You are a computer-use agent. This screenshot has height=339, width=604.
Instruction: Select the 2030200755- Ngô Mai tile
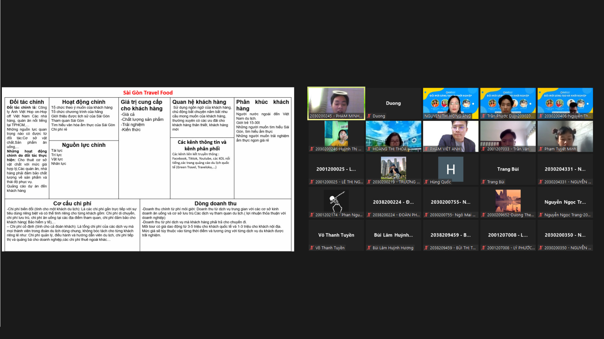pos(451,202)
